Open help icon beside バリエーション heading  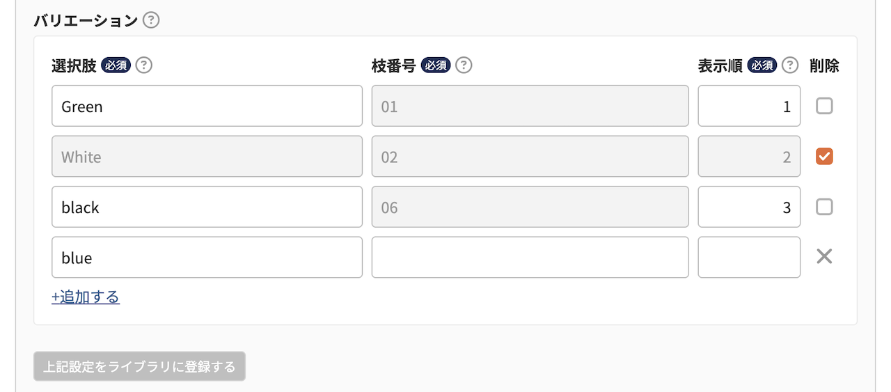tap(151, 20)
